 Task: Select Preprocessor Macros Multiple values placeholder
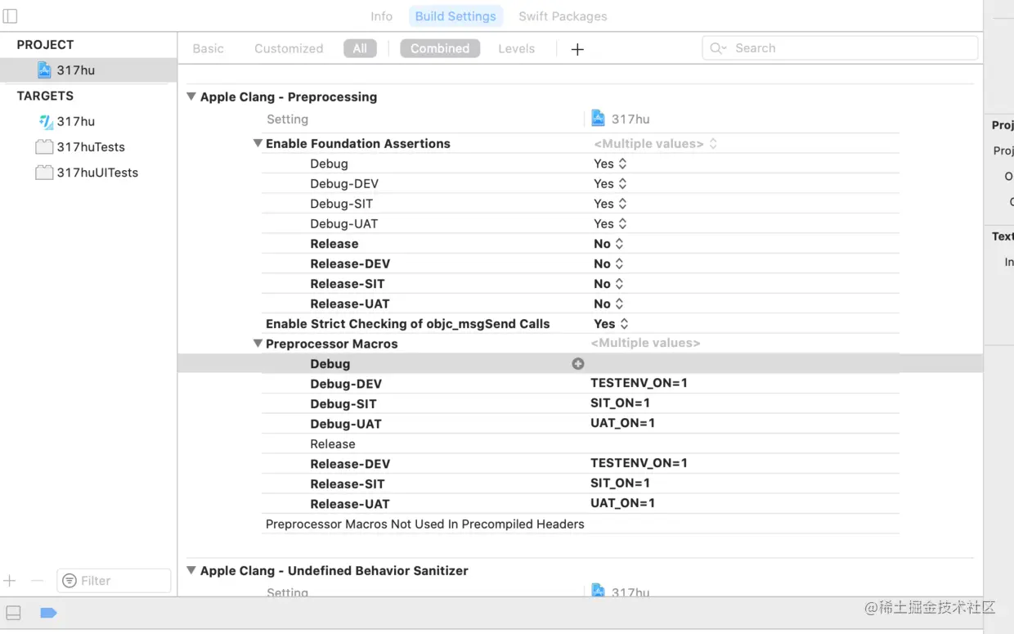pos(645,344)
